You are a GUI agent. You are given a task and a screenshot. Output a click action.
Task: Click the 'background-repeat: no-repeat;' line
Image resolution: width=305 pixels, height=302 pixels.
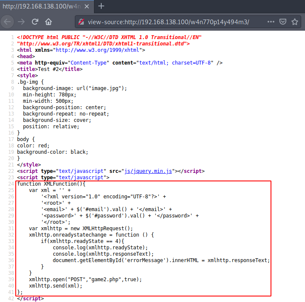(66, 114)
